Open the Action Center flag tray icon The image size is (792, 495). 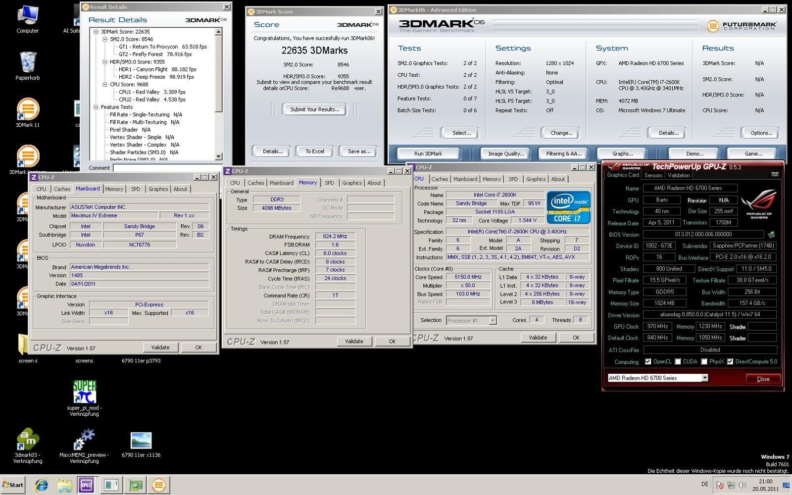click(720, 486)
